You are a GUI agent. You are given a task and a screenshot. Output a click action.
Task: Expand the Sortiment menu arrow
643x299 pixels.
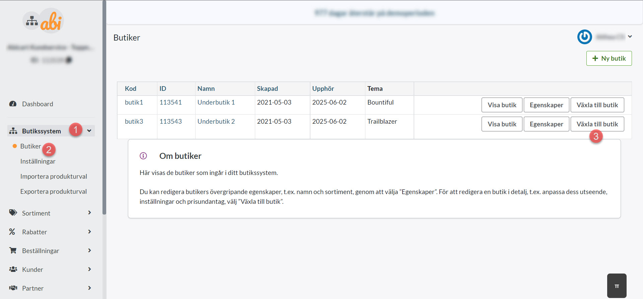(x=89, y=213)
